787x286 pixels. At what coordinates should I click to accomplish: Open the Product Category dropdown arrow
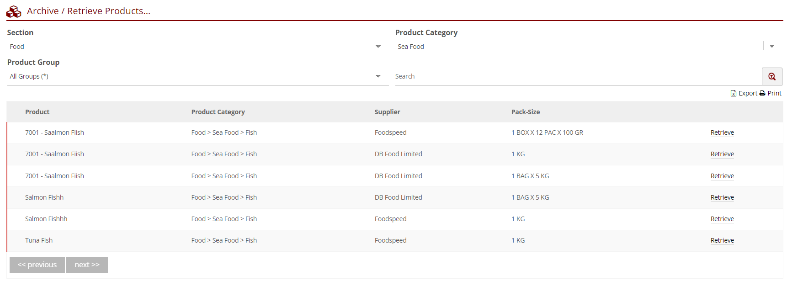[x=771, y=47]
